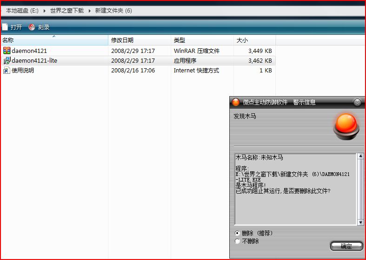Select file name 使用说明
Viewport: 366px width, 260px height.
tap(23, 71)
